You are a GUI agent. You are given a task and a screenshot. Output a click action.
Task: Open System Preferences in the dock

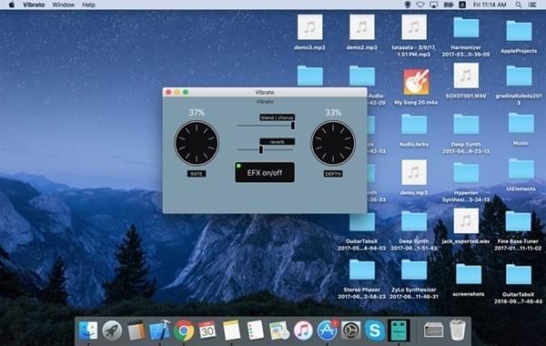[350, 331]
